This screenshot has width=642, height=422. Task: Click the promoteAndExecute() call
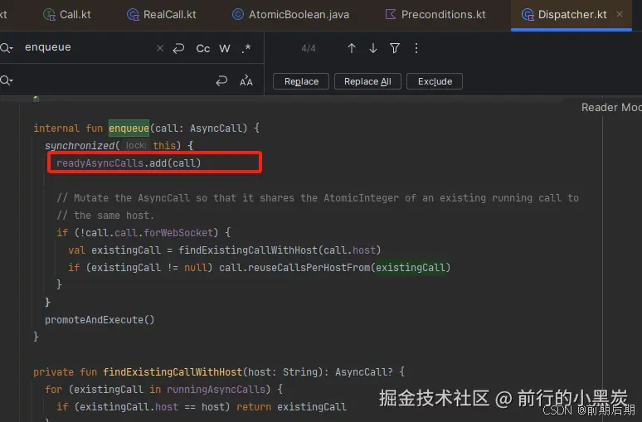tap(100, 320)
